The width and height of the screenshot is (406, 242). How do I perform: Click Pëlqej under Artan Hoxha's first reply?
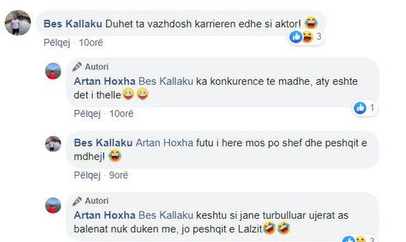point(87,114)
